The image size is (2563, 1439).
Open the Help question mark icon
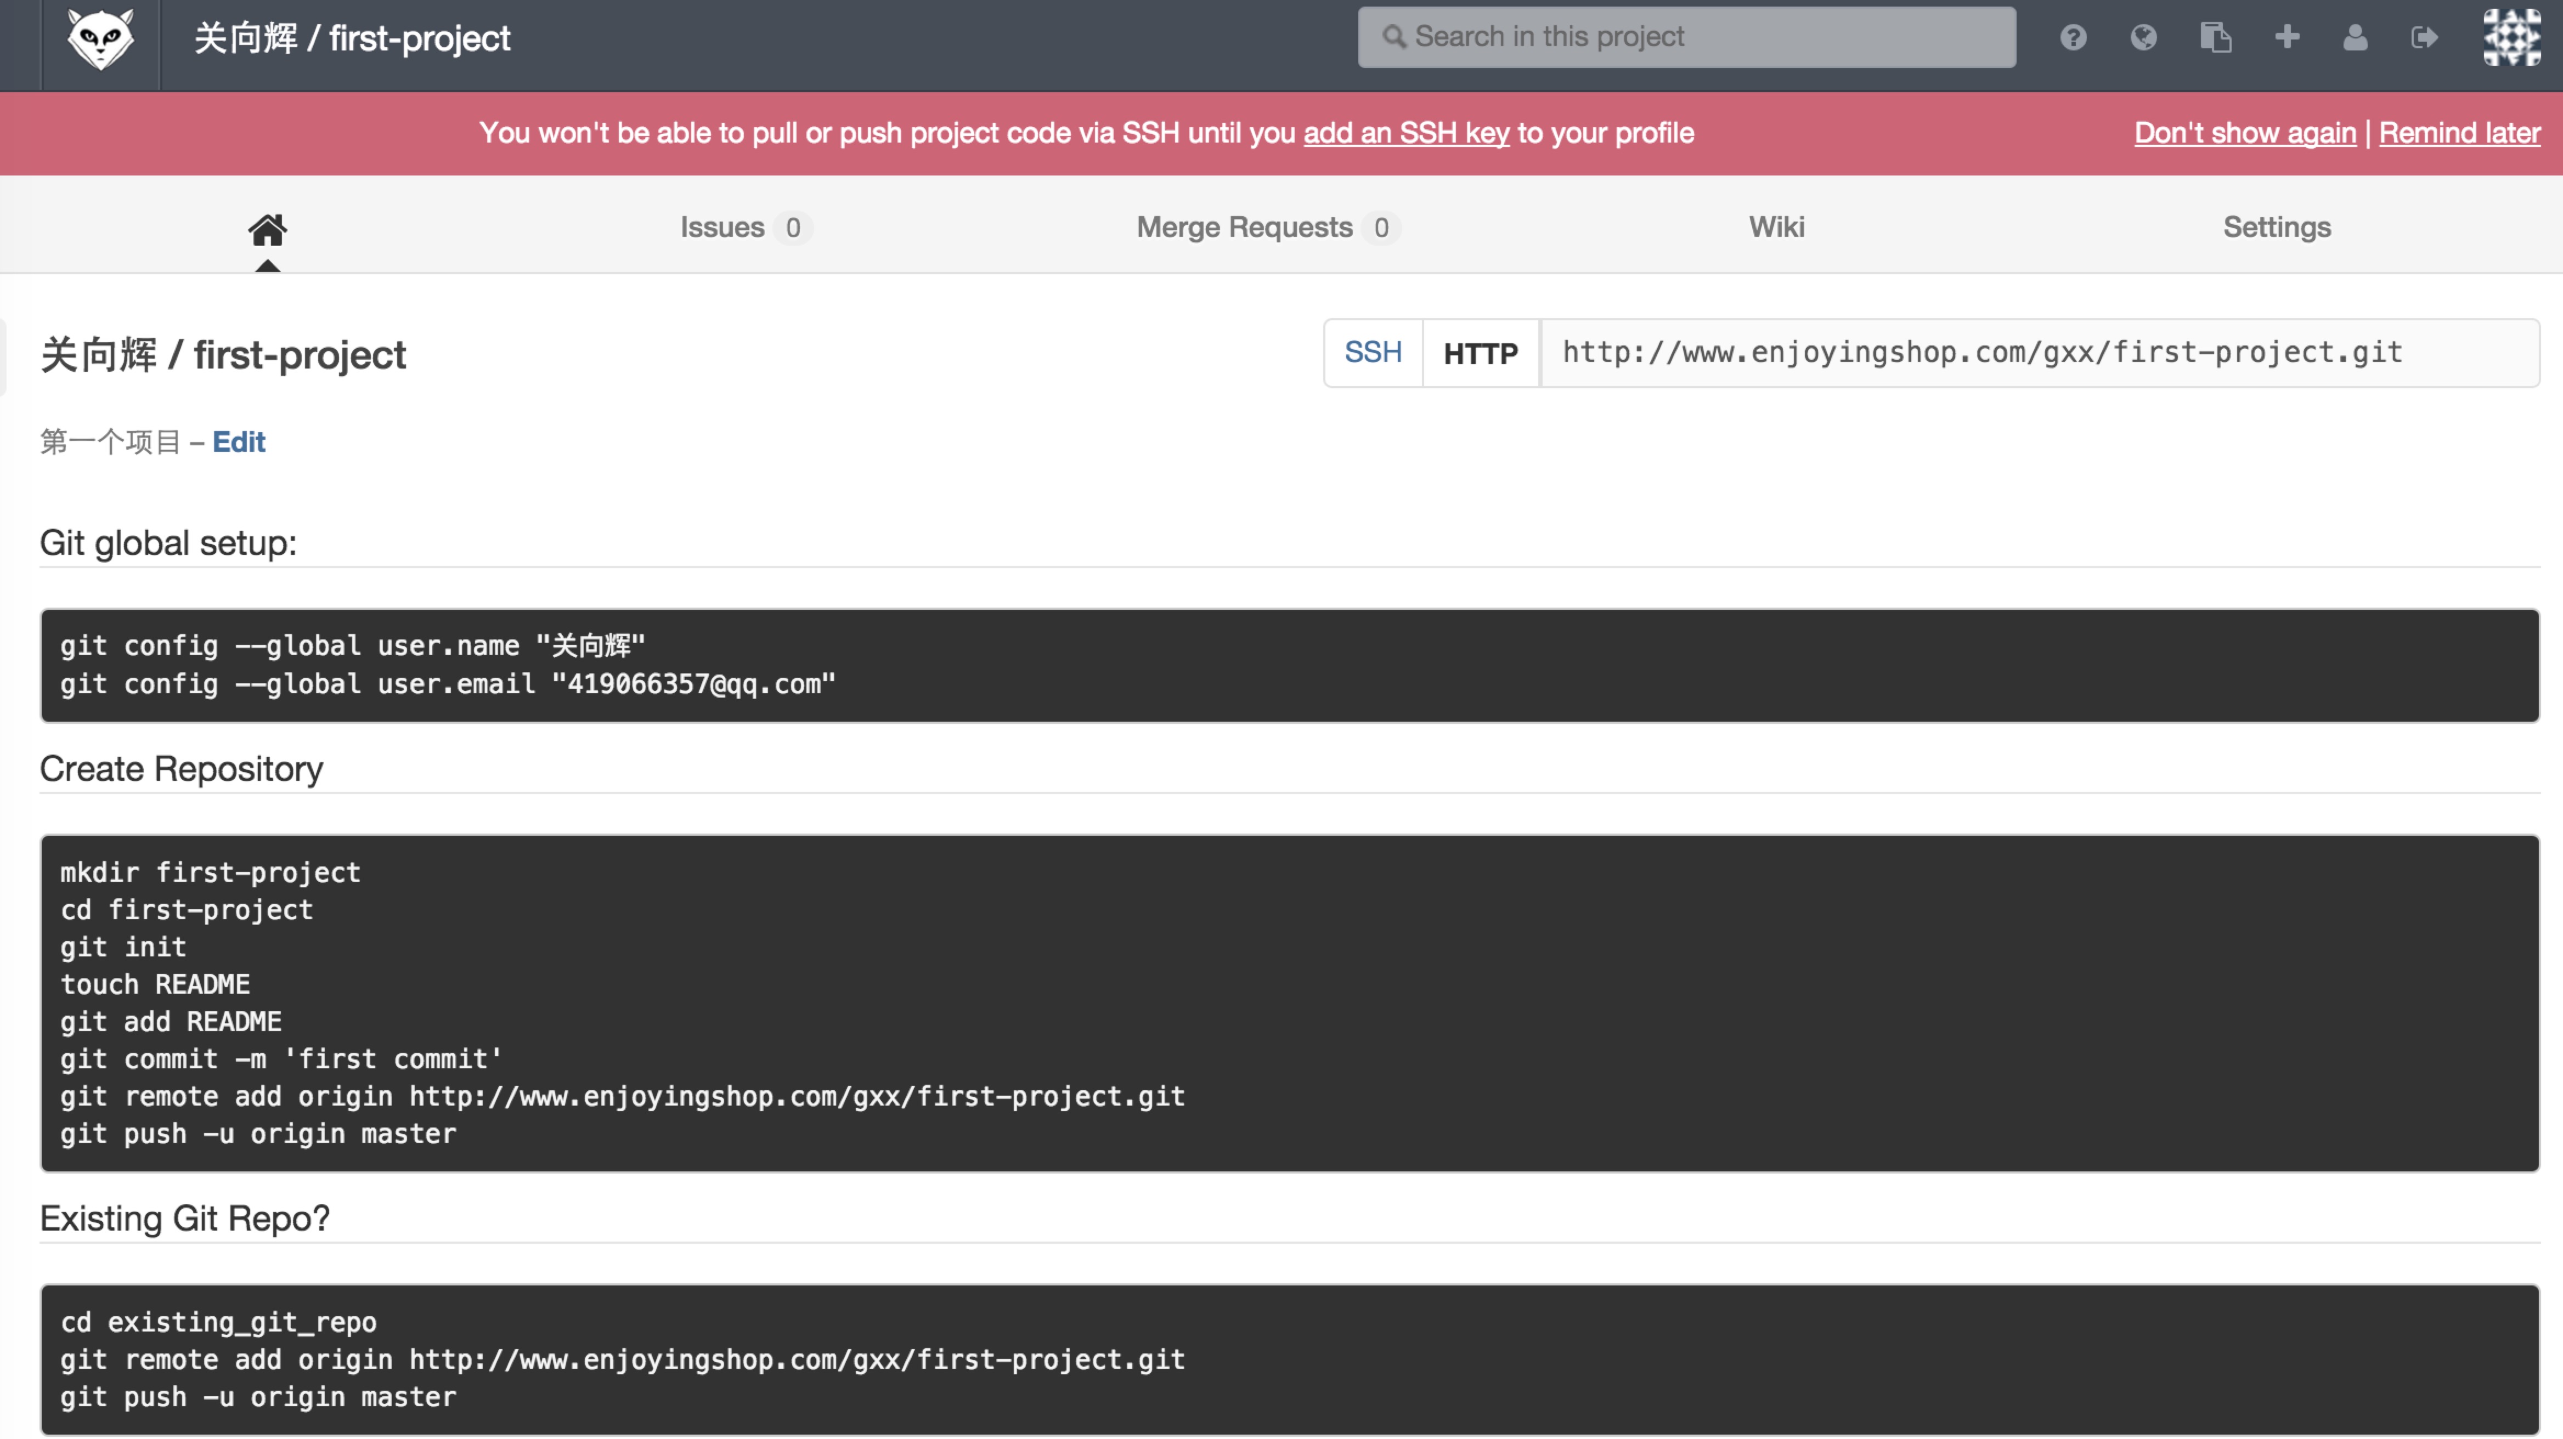tap(2073, 38)
